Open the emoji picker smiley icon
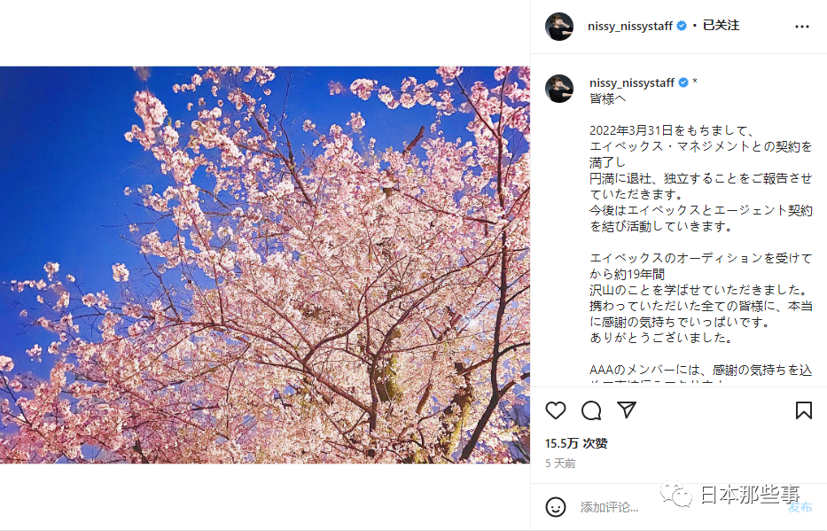Image resolution: width=827 pixels, height=531 pixels. click(556, 507)
